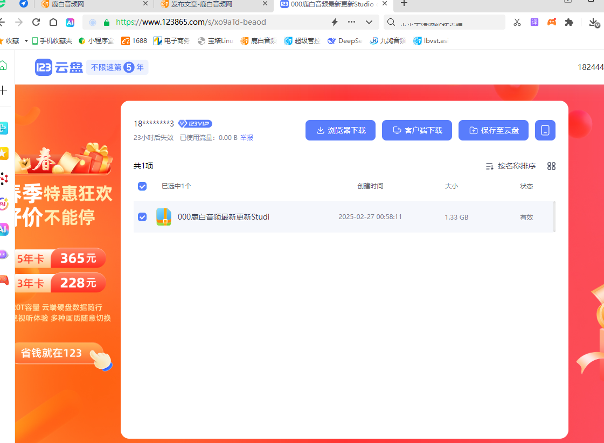Image resolution: width=604 pixels, height=443 pixels.
Task: Click the 客户端下载 button
Action: pyautogui.click(x=417, y=130)
